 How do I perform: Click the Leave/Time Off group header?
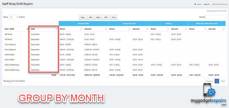click(129, 24)
